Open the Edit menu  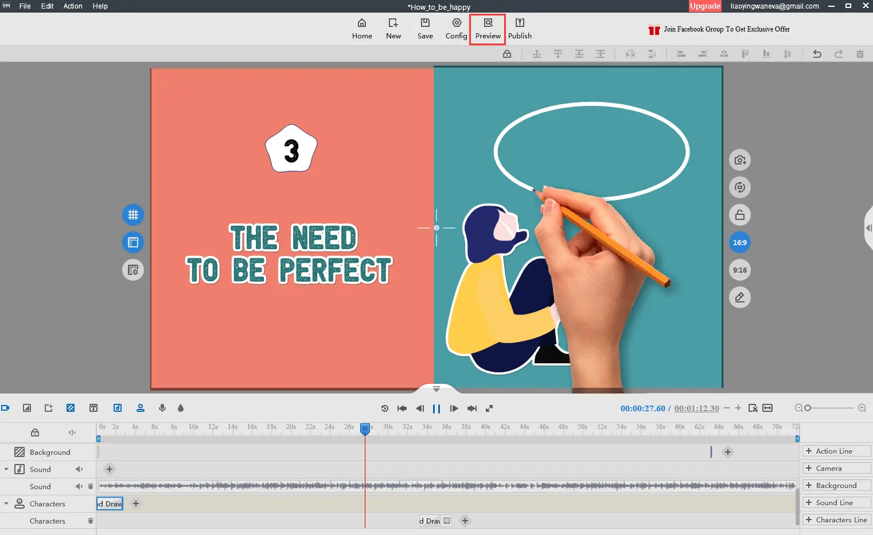[47, 6]
